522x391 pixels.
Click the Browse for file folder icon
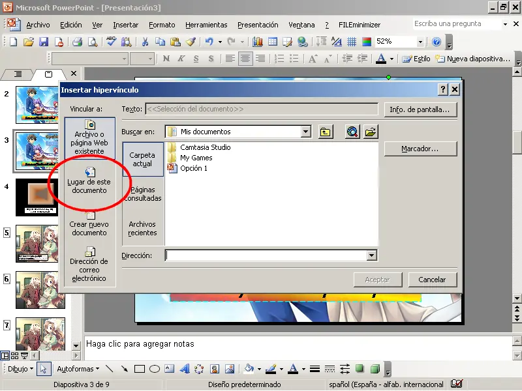pyautogui.click(x=371, y=132)
